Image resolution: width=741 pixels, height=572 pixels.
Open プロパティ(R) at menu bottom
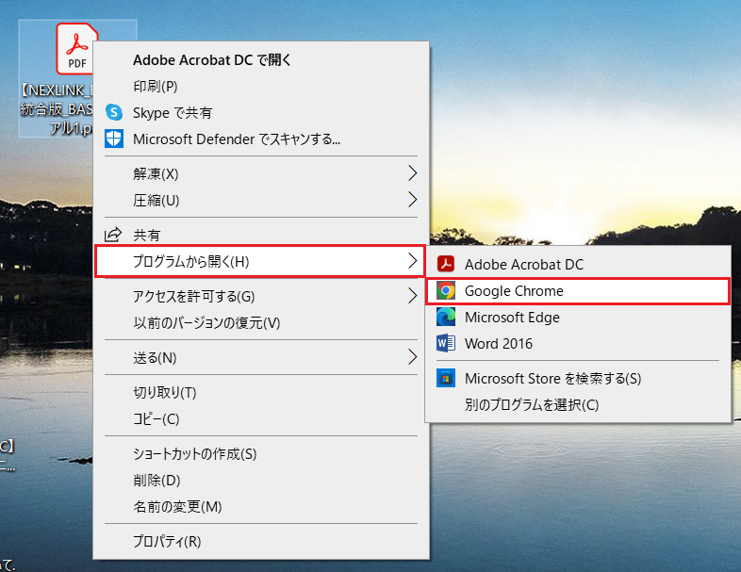pos(261,541)
